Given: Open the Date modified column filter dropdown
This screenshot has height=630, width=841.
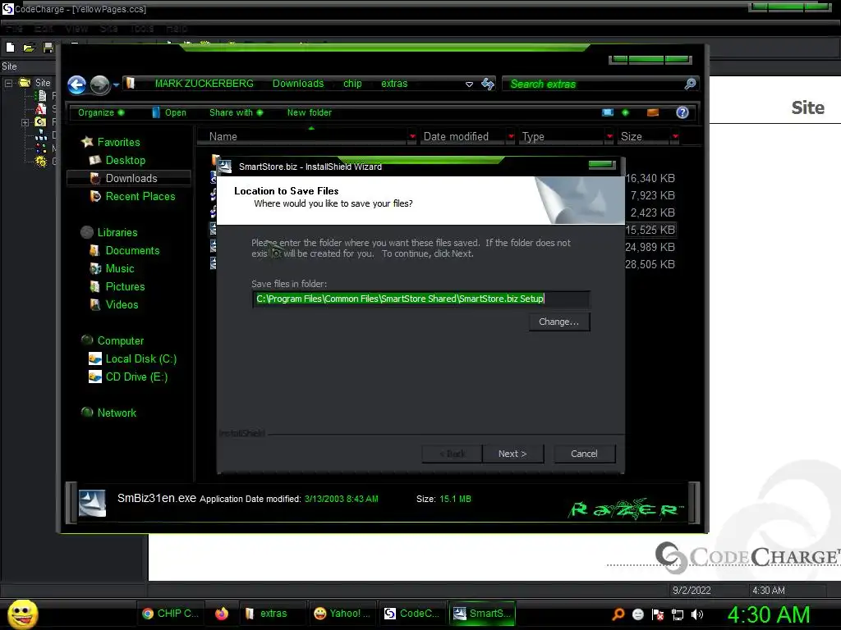Looking at the screenshot, I should click(x=511, y=137).
